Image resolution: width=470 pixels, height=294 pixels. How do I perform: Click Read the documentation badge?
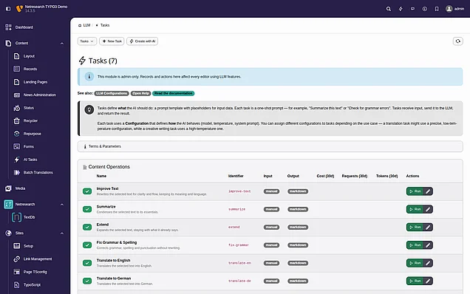(x=173, y=93)
